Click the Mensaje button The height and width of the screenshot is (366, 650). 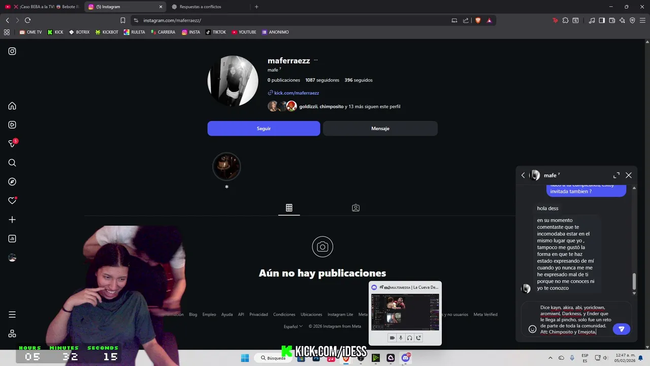tap(380, 129)
